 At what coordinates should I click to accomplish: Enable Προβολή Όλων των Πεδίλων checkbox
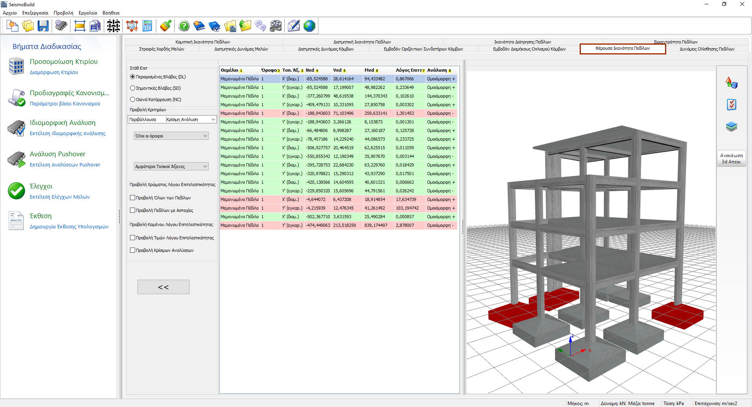pos(133,198)
